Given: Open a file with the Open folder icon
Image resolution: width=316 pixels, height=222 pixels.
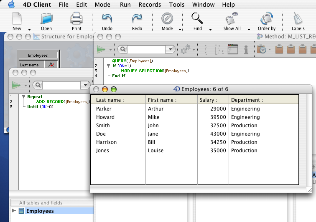Looking at the screenshot, I should 46,19.
